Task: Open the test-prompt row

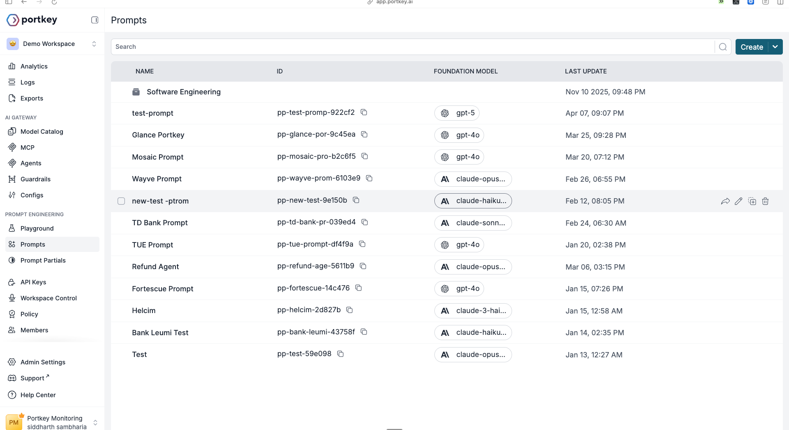Action: pyautogui.click(x=447, y=113)
